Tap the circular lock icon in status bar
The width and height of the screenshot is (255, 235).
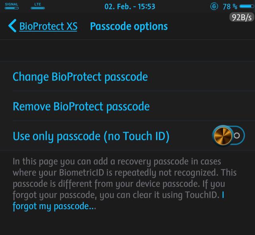pos(214,6)
